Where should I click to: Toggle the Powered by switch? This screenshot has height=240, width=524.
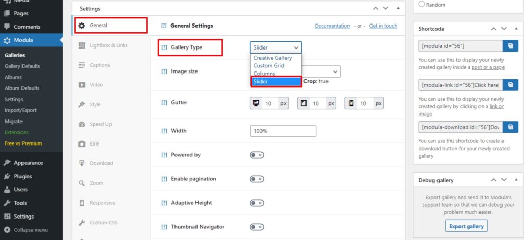(256, 155)
